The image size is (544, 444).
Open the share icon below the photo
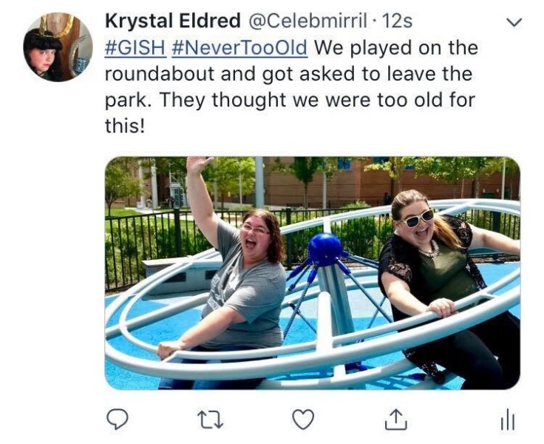point(396,419)
